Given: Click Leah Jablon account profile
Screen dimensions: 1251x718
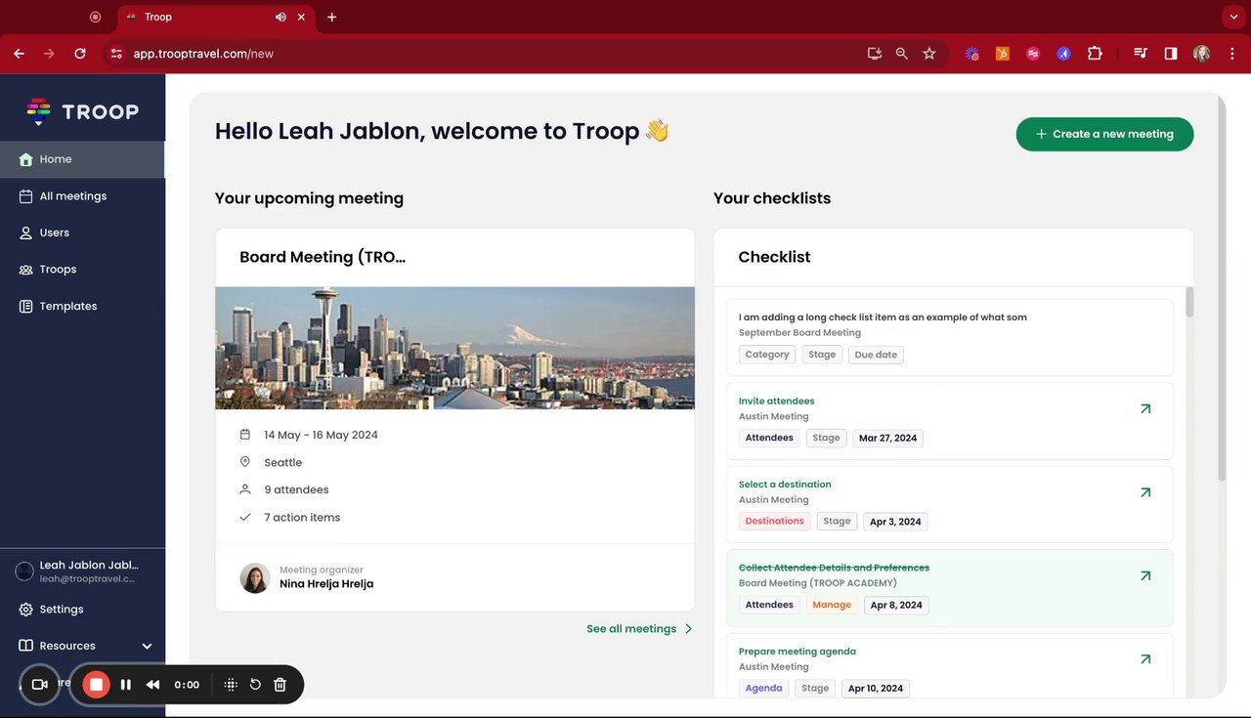Looking at the screenshot, I should point(82,571).
